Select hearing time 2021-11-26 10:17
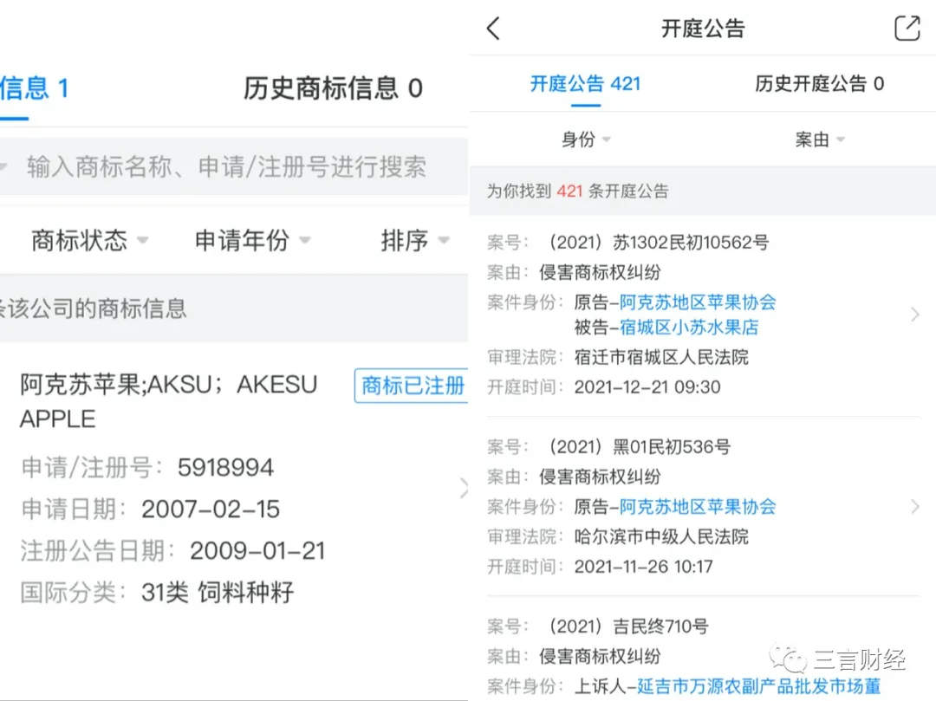This screenshot has height=701, width=936. click(x=643, y=566)
